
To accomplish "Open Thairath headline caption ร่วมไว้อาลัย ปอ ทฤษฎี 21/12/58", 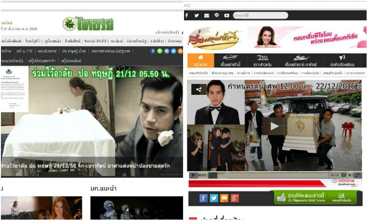I will point(86,166).
